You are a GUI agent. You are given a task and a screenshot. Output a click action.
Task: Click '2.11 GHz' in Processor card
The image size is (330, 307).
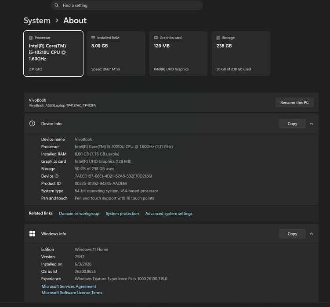(35, 69)
